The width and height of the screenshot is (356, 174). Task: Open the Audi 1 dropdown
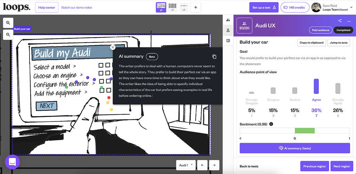pyautogui.click(x=186, y=165)
